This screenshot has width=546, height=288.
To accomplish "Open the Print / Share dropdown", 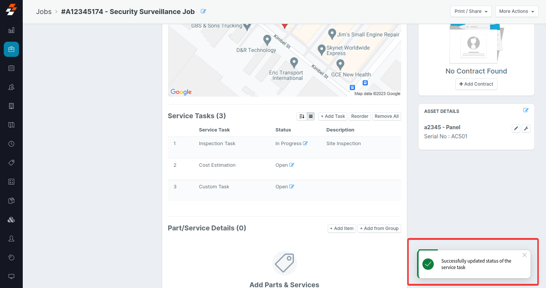I will coord(471,11).
